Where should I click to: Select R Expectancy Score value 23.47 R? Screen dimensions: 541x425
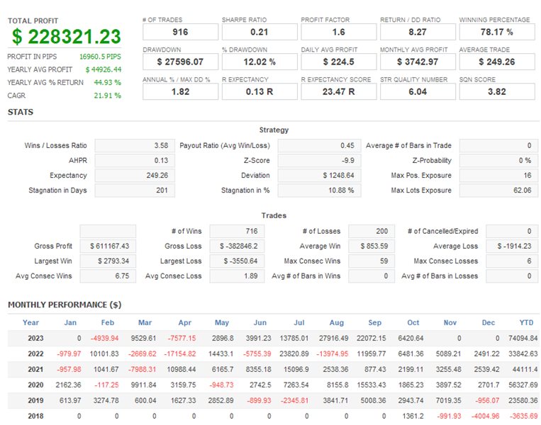pos(338,91)
